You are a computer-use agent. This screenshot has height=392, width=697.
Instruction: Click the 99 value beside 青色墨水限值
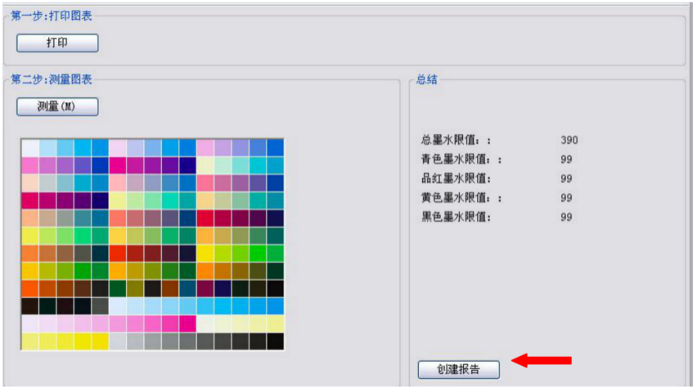coord(566,159)
